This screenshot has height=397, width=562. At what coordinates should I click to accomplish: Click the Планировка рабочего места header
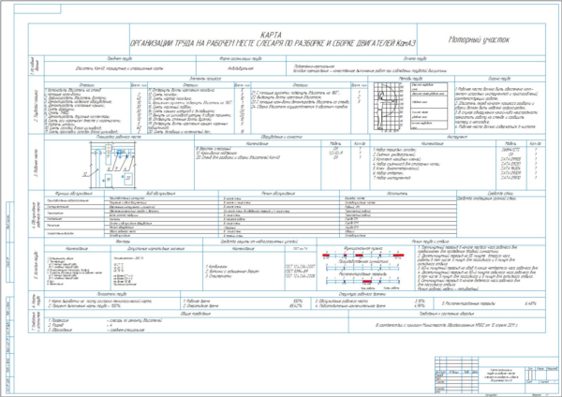pos(119,137)
